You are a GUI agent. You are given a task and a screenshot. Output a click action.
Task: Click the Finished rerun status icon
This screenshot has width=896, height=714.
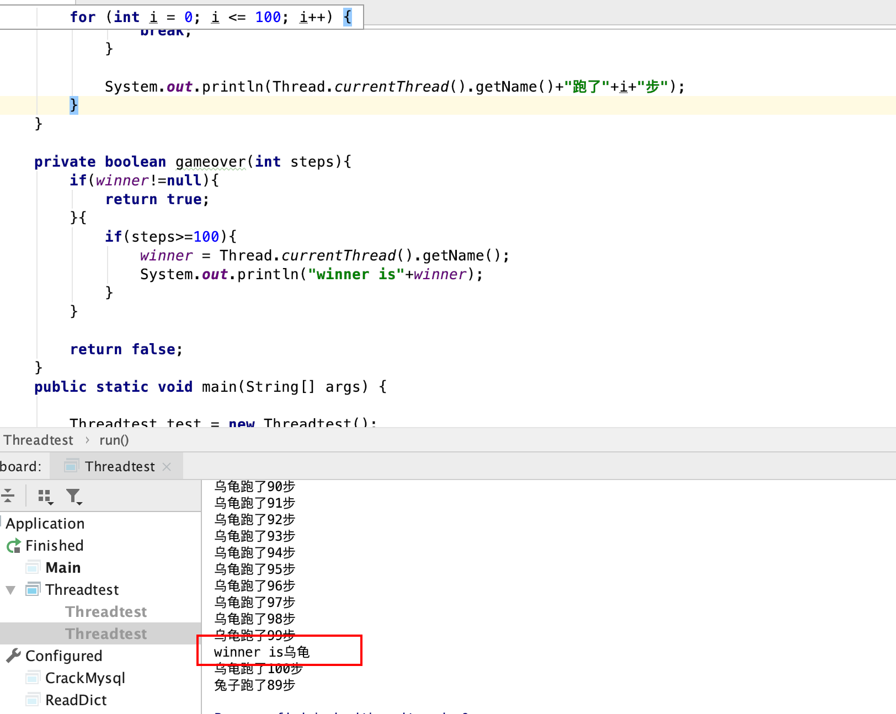tap(14, 546)
